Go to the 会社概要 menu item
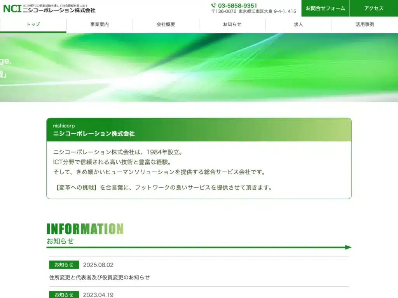 166,24
